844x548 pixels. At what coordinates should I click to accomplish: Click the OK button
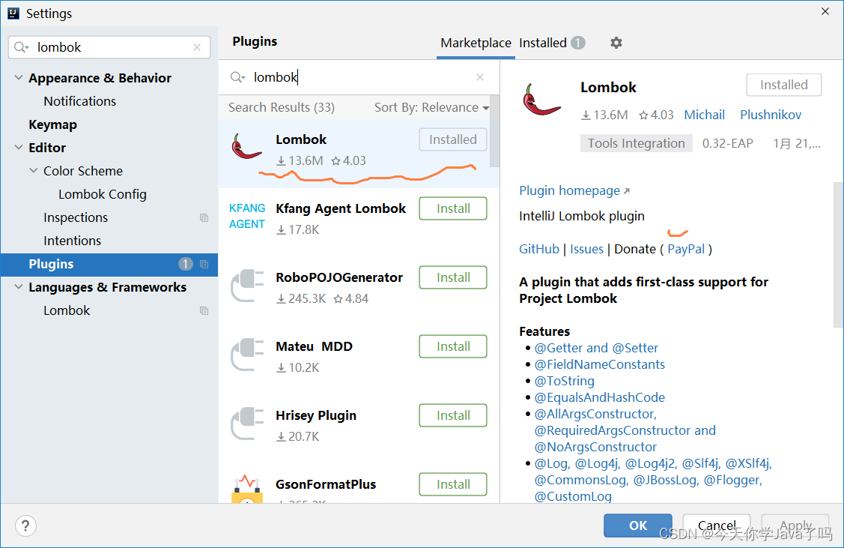[x=638, y=526]
